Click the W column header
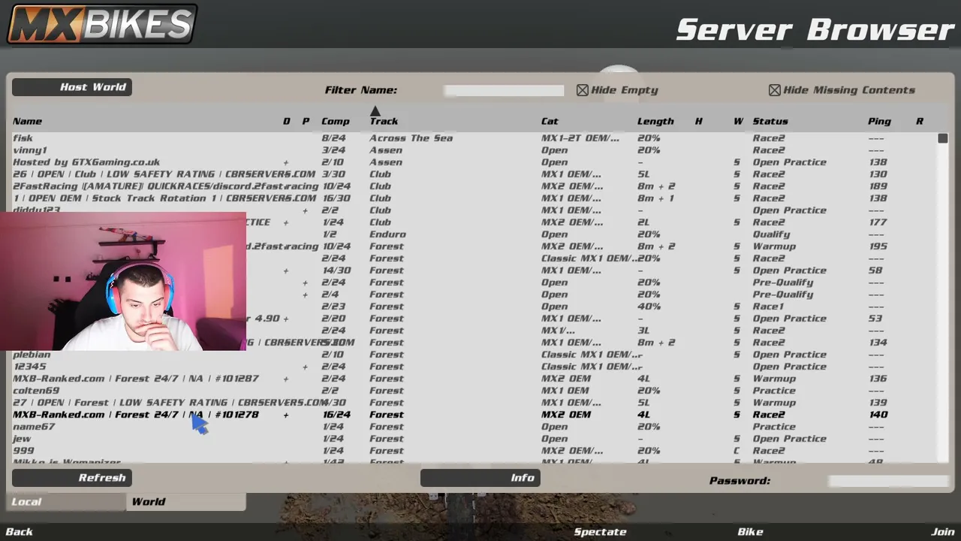Screen dimensions: 961x541 (738, 121)
